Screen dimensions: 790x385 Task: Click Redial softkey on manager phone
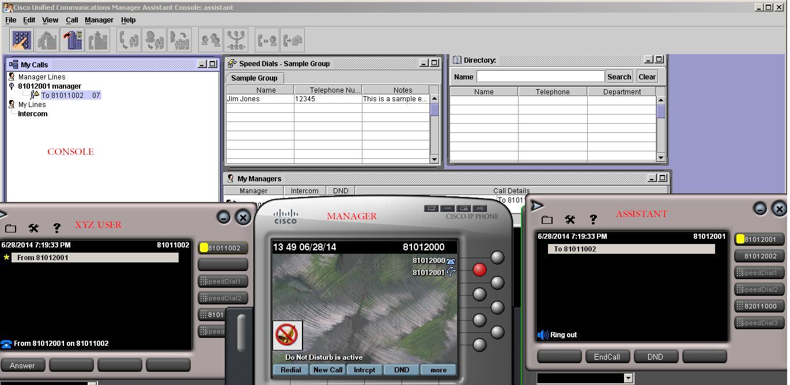(x=290, y=370)
